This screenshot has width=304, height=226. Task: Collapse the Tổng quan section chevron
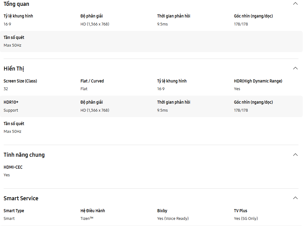(295, 4)
